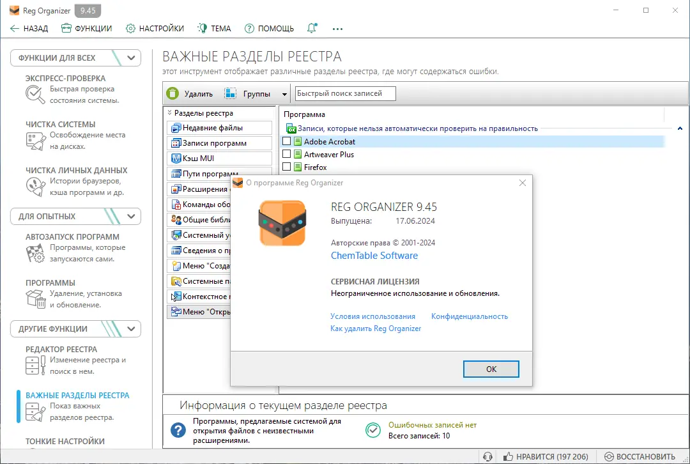Open АВТОЗАПУСК ПРОГРАММ icon
This screenshot has height=464, width=690.
click(35, 254)
